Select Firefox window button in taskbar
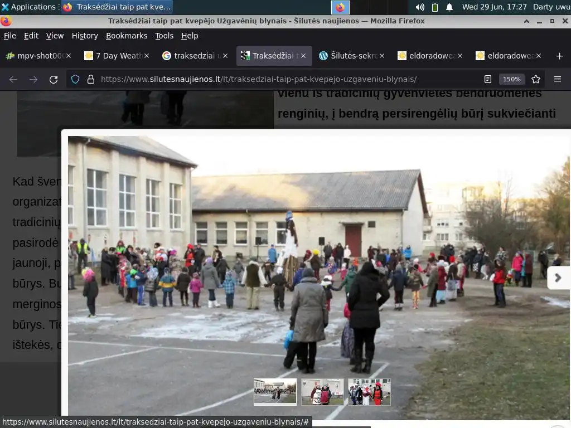The height and width of the screenshot is (428, 571). pyautogui.click(x=117, y=7)
